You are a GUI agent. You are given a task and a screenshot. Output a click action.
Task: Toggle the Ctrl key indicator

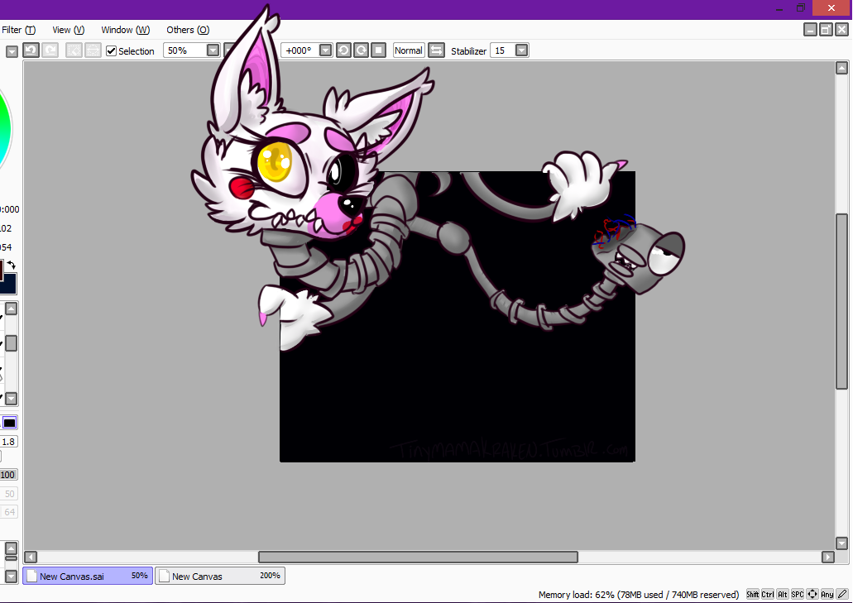tap(768, 594)
